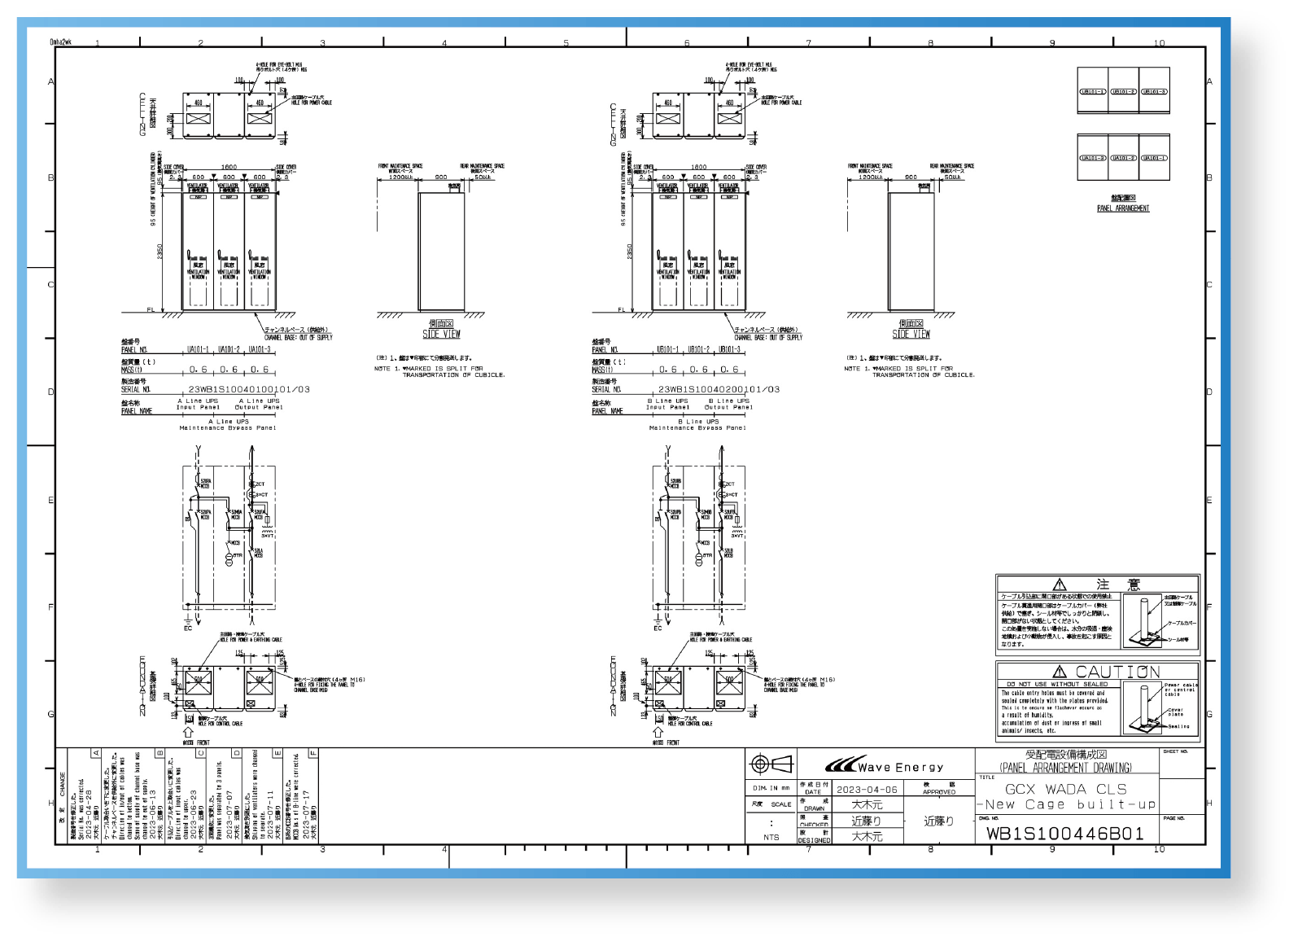The width and height of the screenshot is (1298, 946).
Task: Click the left SIDE VIEW label
Action: [441, 334]
